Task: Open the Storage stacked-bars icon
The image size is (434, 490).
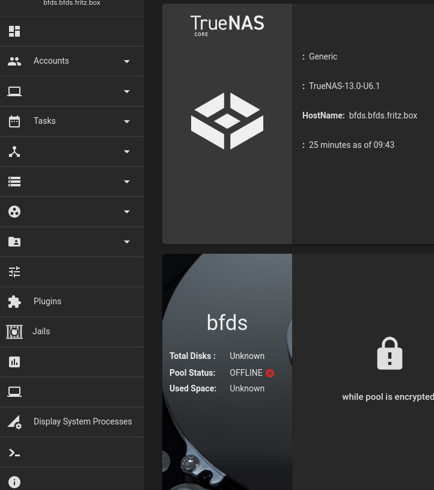Action: 14,182
